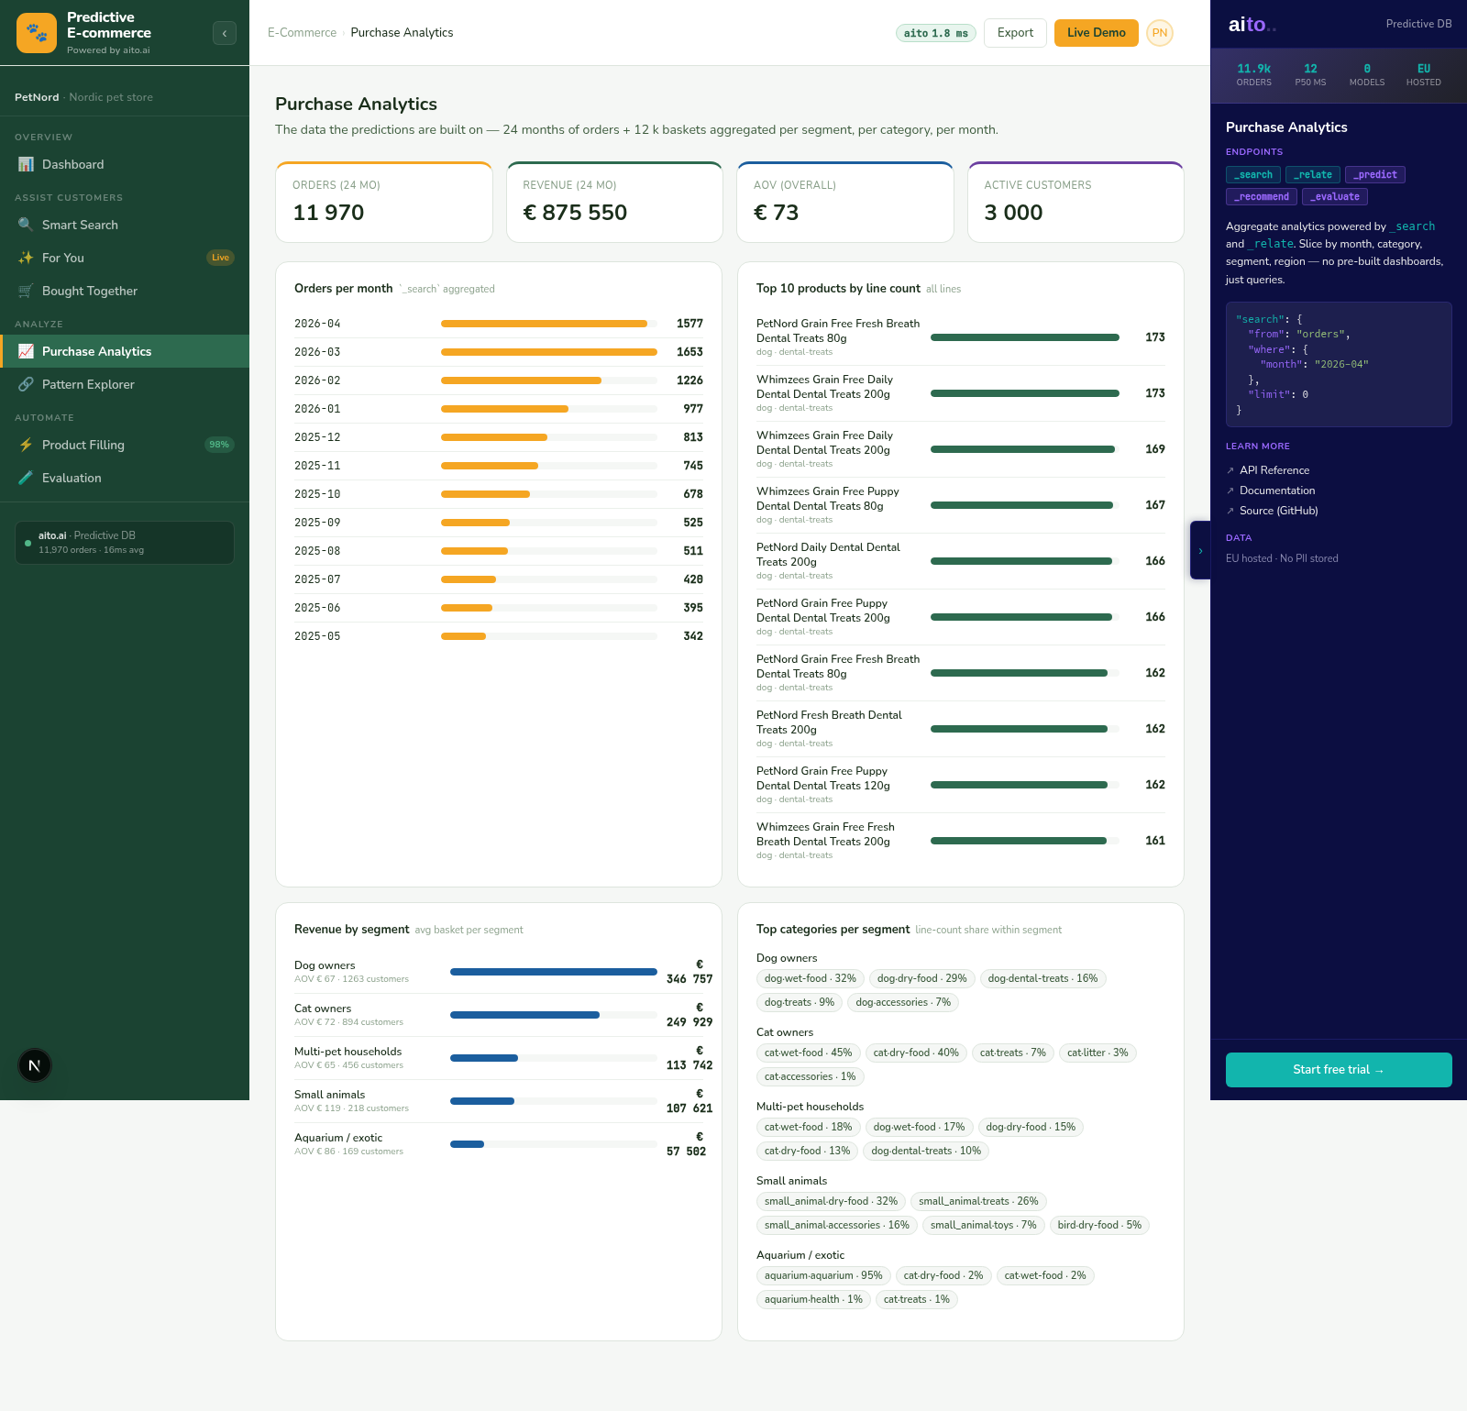Click the Bought Together cart icon
This screenshot has height=1411, width=1467.
[x=26, y=291]
